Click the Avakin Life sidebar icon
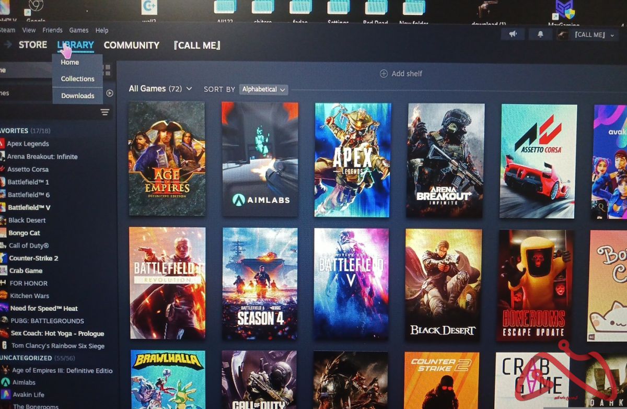The width and height of the screenshot is (627, 409). [6, 394]
